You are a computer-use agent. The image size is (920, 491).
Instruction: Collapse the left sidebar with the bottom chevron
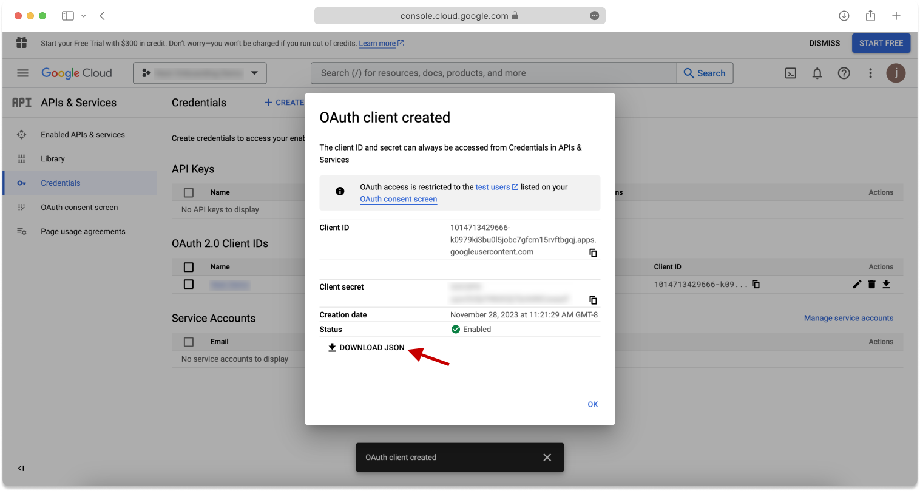click(x=21, y=468)
